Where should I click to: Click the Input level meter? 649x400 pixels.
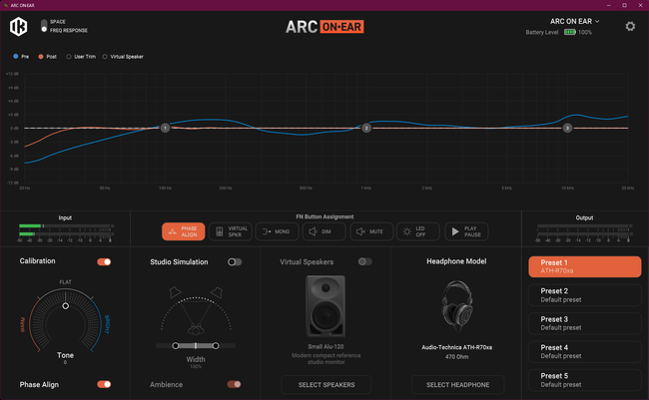[x=66, y=230]
